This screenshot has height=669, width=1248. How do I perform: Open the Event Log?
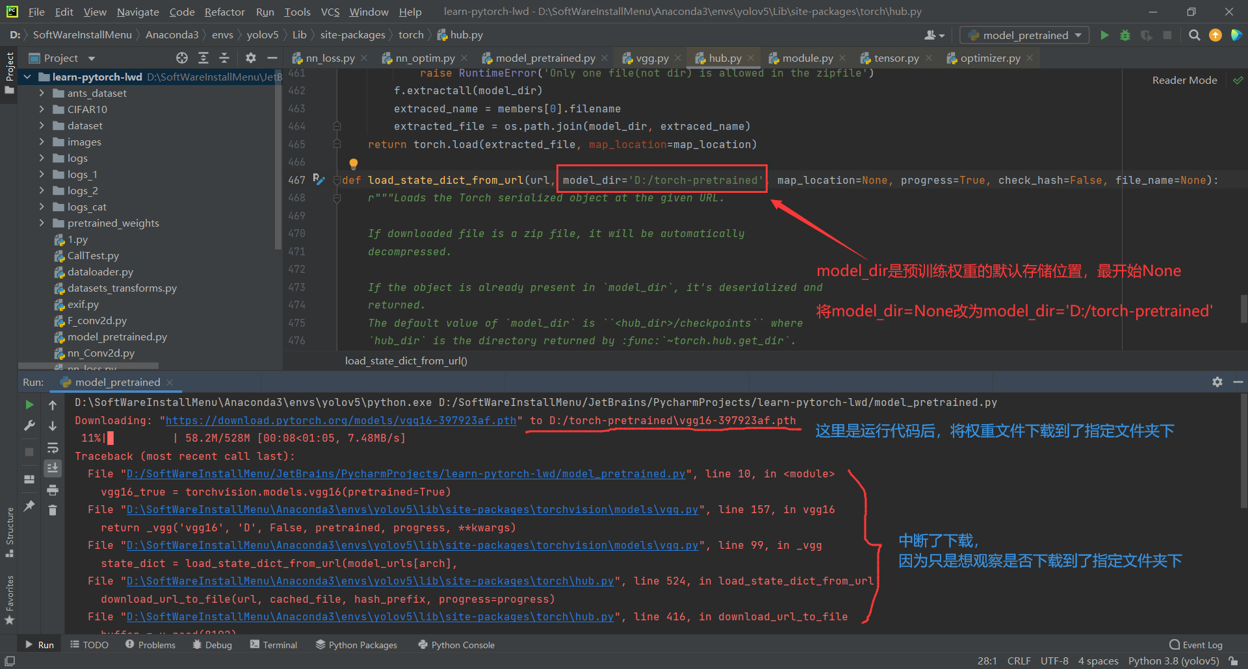point(1196,644)
